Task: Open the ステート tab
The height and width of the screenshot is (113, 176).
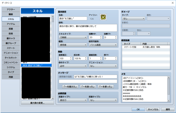Action: pos(11,48)
